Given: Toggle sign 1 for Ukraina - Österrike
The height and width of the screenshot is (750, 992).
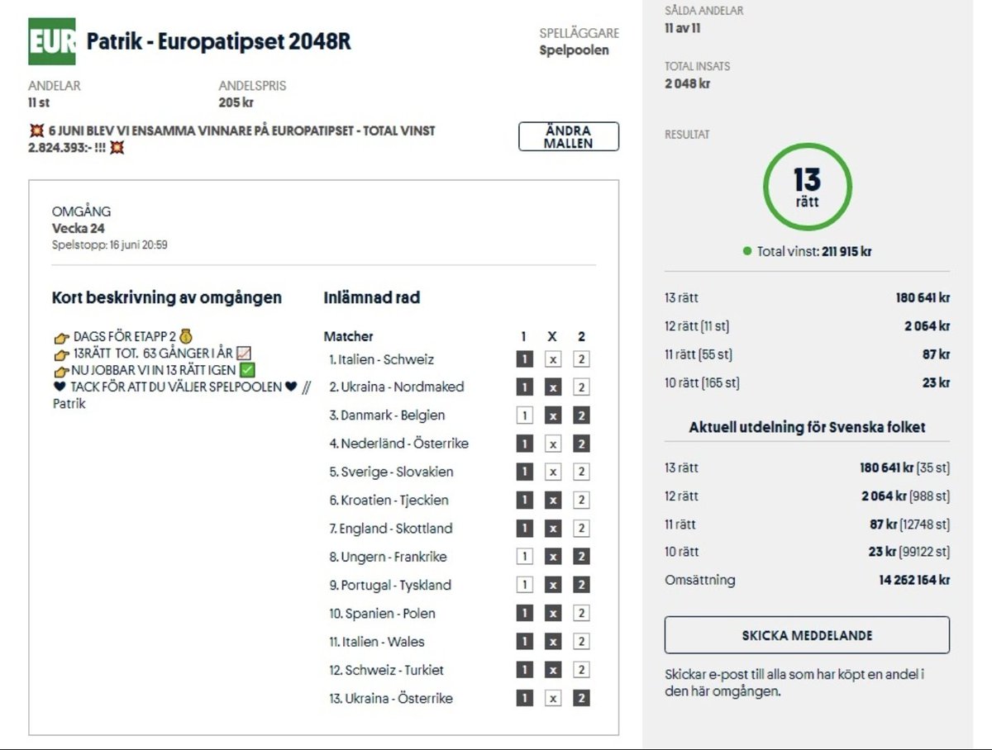Looking at the screenshot, I should pyautogui.click(x=524, y=698).
